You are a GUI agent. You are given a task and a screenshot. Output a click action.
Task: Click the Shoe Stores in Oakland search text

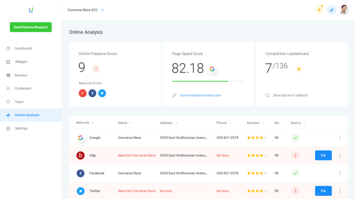pos(290,95)
